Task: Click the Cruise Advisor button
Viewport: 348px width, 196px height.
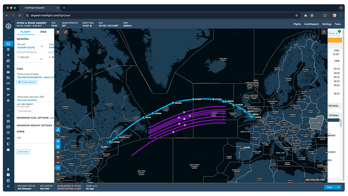Action: coord(27,82)
